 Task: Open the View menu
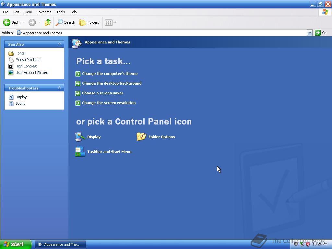(28, 12)
